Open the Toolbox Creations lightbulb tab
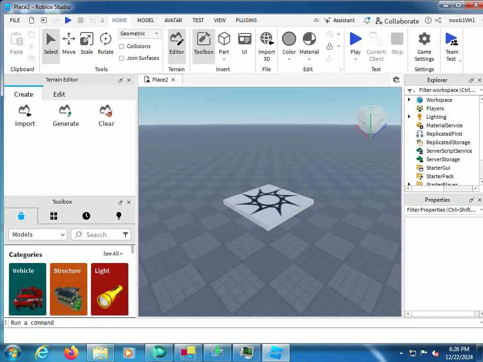483x362 pixels. tap(119, 216)
